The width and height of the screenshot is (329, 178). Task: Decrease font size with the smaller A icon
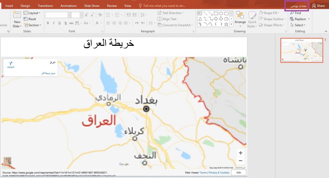point(92,15)
